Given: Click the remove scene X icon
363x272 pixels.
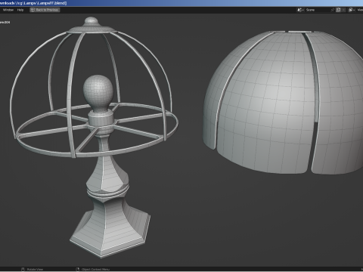Looking at the screenshot, I should (343, 10).
